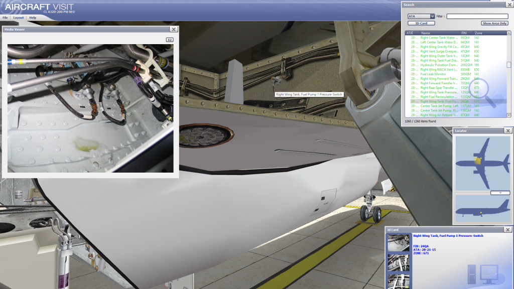Select the Left Center Tank Water row

[456, 42]
